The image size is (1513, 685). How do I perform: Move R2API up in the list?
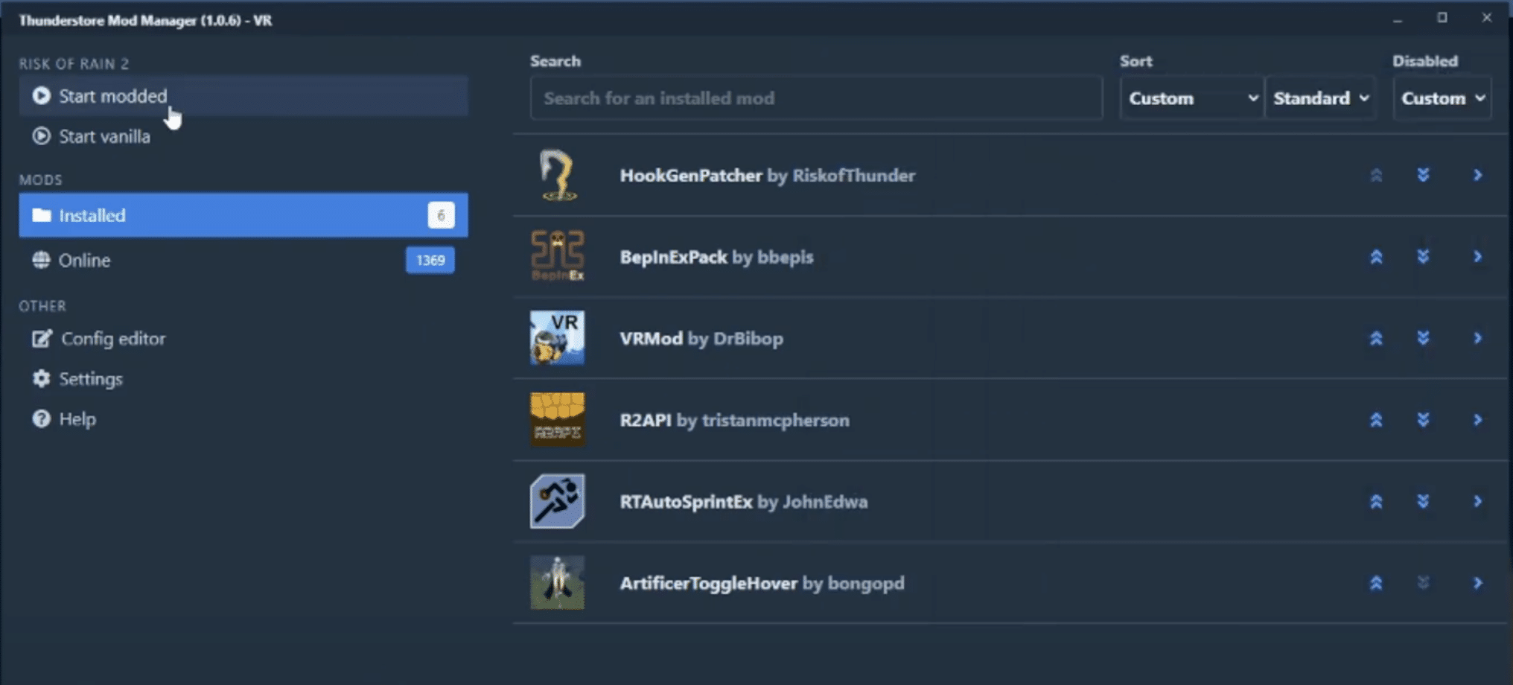coord(1376,420)
